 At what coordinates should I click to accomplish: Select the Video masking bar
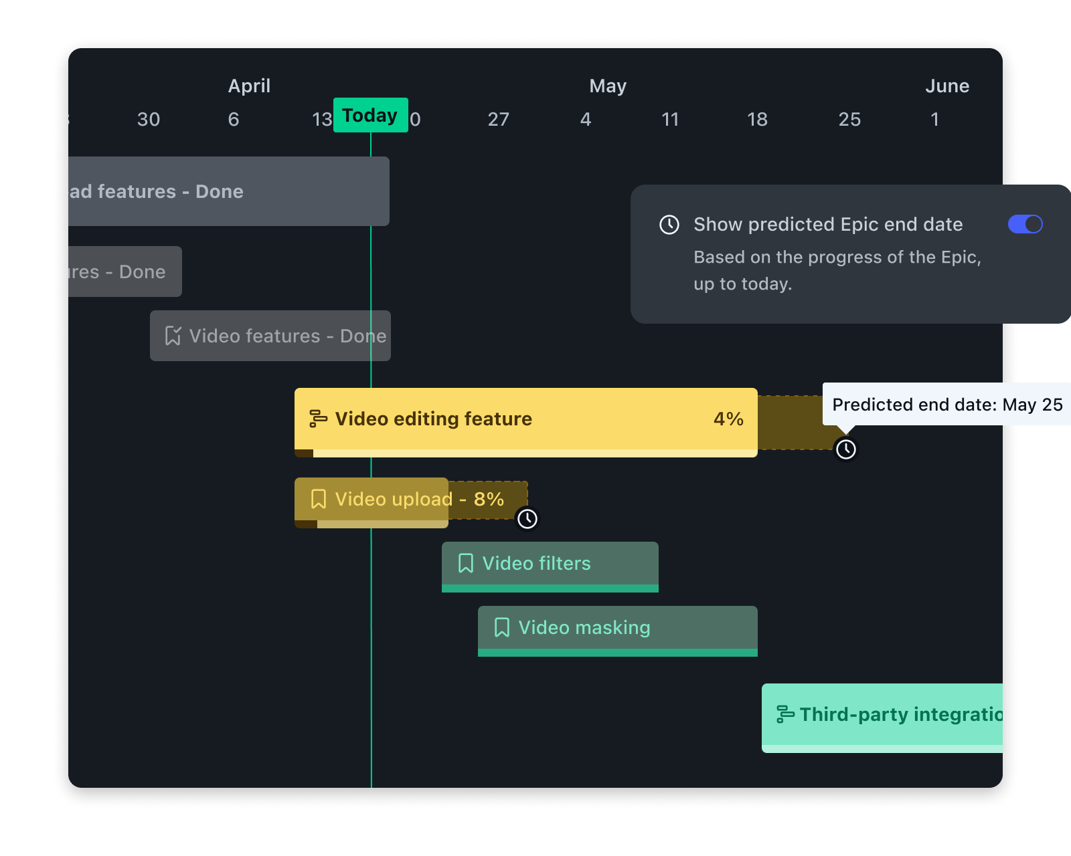[616, 627]
